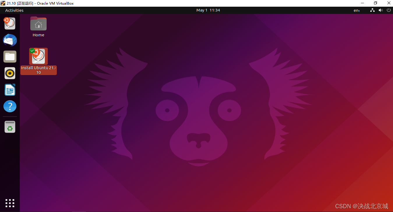The height and width of the screenshot is (212, 393).
Task: Open the Help application icon
Action: click(10, 106)
